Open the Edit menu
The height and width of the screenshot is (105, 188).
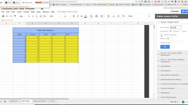click(x=8, y=12)
